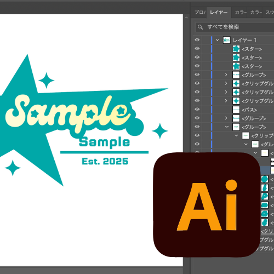This screenshot has height=274, width=274.
Task: Select the teal bold Sample text on canvas
Action: click(x=104, y=142)
